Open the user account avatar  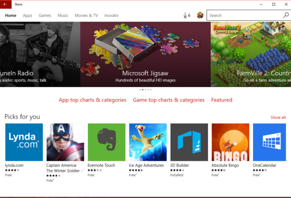[200, 15]
